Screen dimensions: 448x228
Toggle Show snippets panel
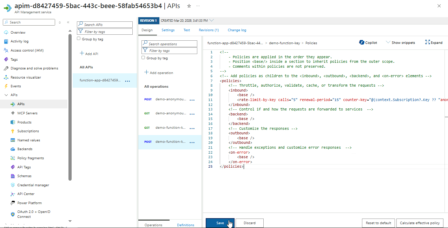point(400,42)
